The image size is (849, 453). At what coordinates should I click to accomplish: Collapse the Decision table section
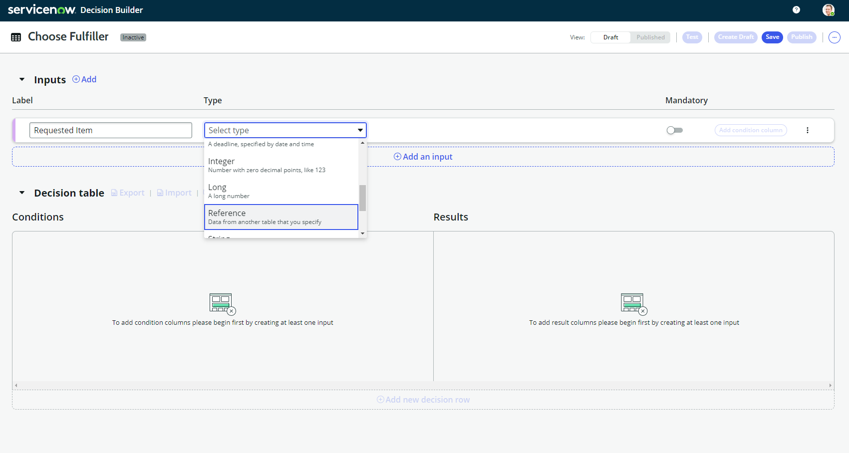(x=22, y=193)
